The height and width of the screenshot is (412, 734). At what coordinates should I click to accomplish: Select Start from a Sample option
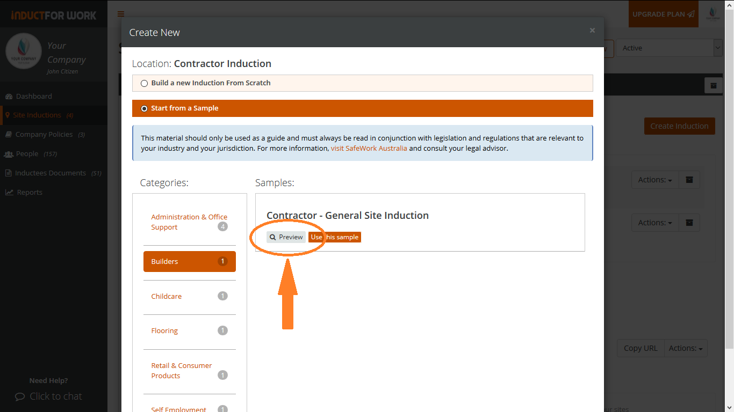[144, 108]
